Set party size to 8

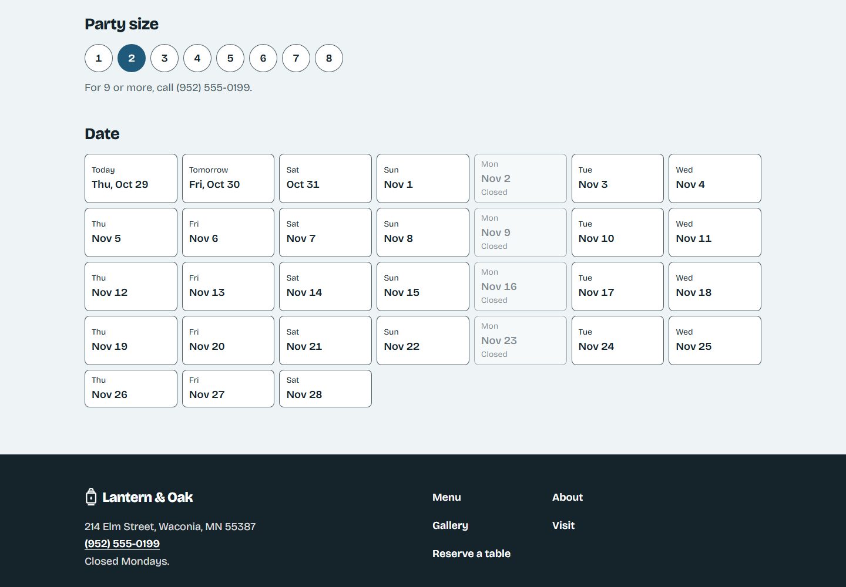tap(329, 58)
